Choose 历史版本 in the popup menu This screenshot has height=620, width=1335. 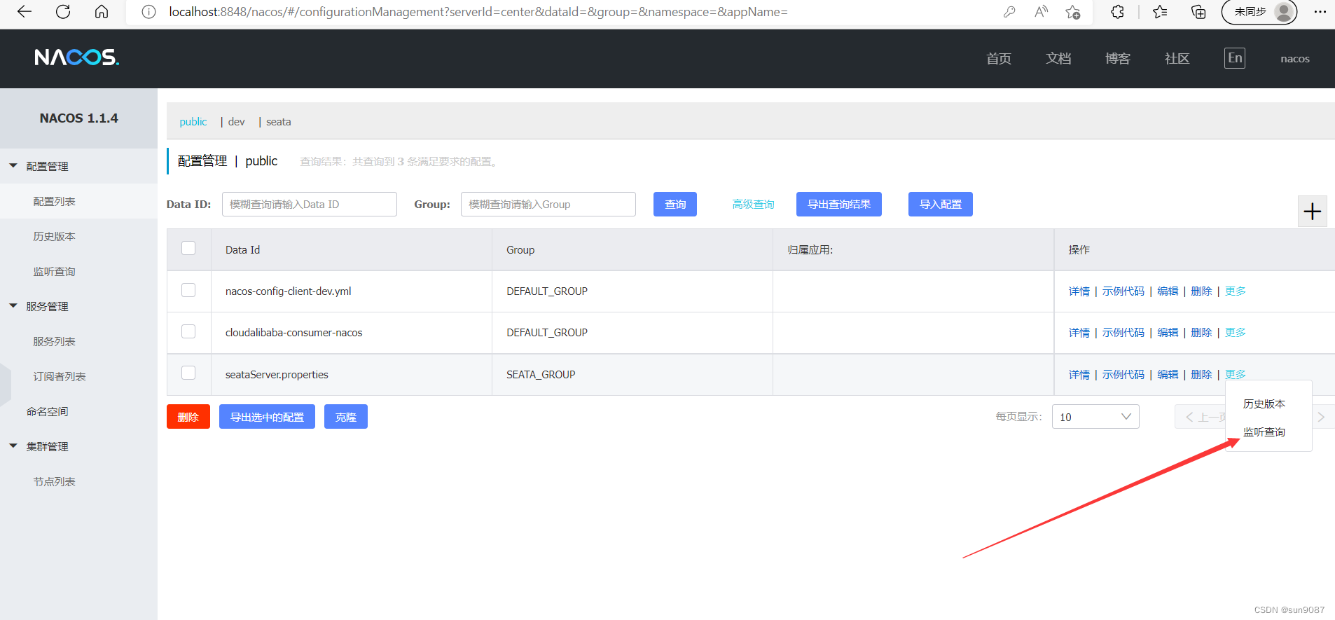pyautogui.click(x=1264, y=404)
